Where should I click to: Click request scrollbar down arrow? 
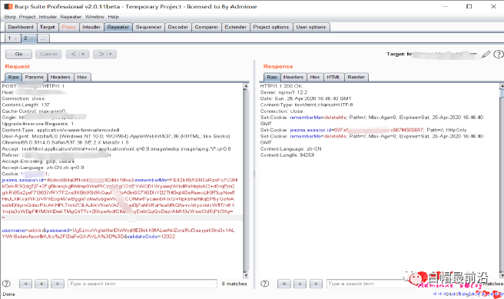click(246, 275)
